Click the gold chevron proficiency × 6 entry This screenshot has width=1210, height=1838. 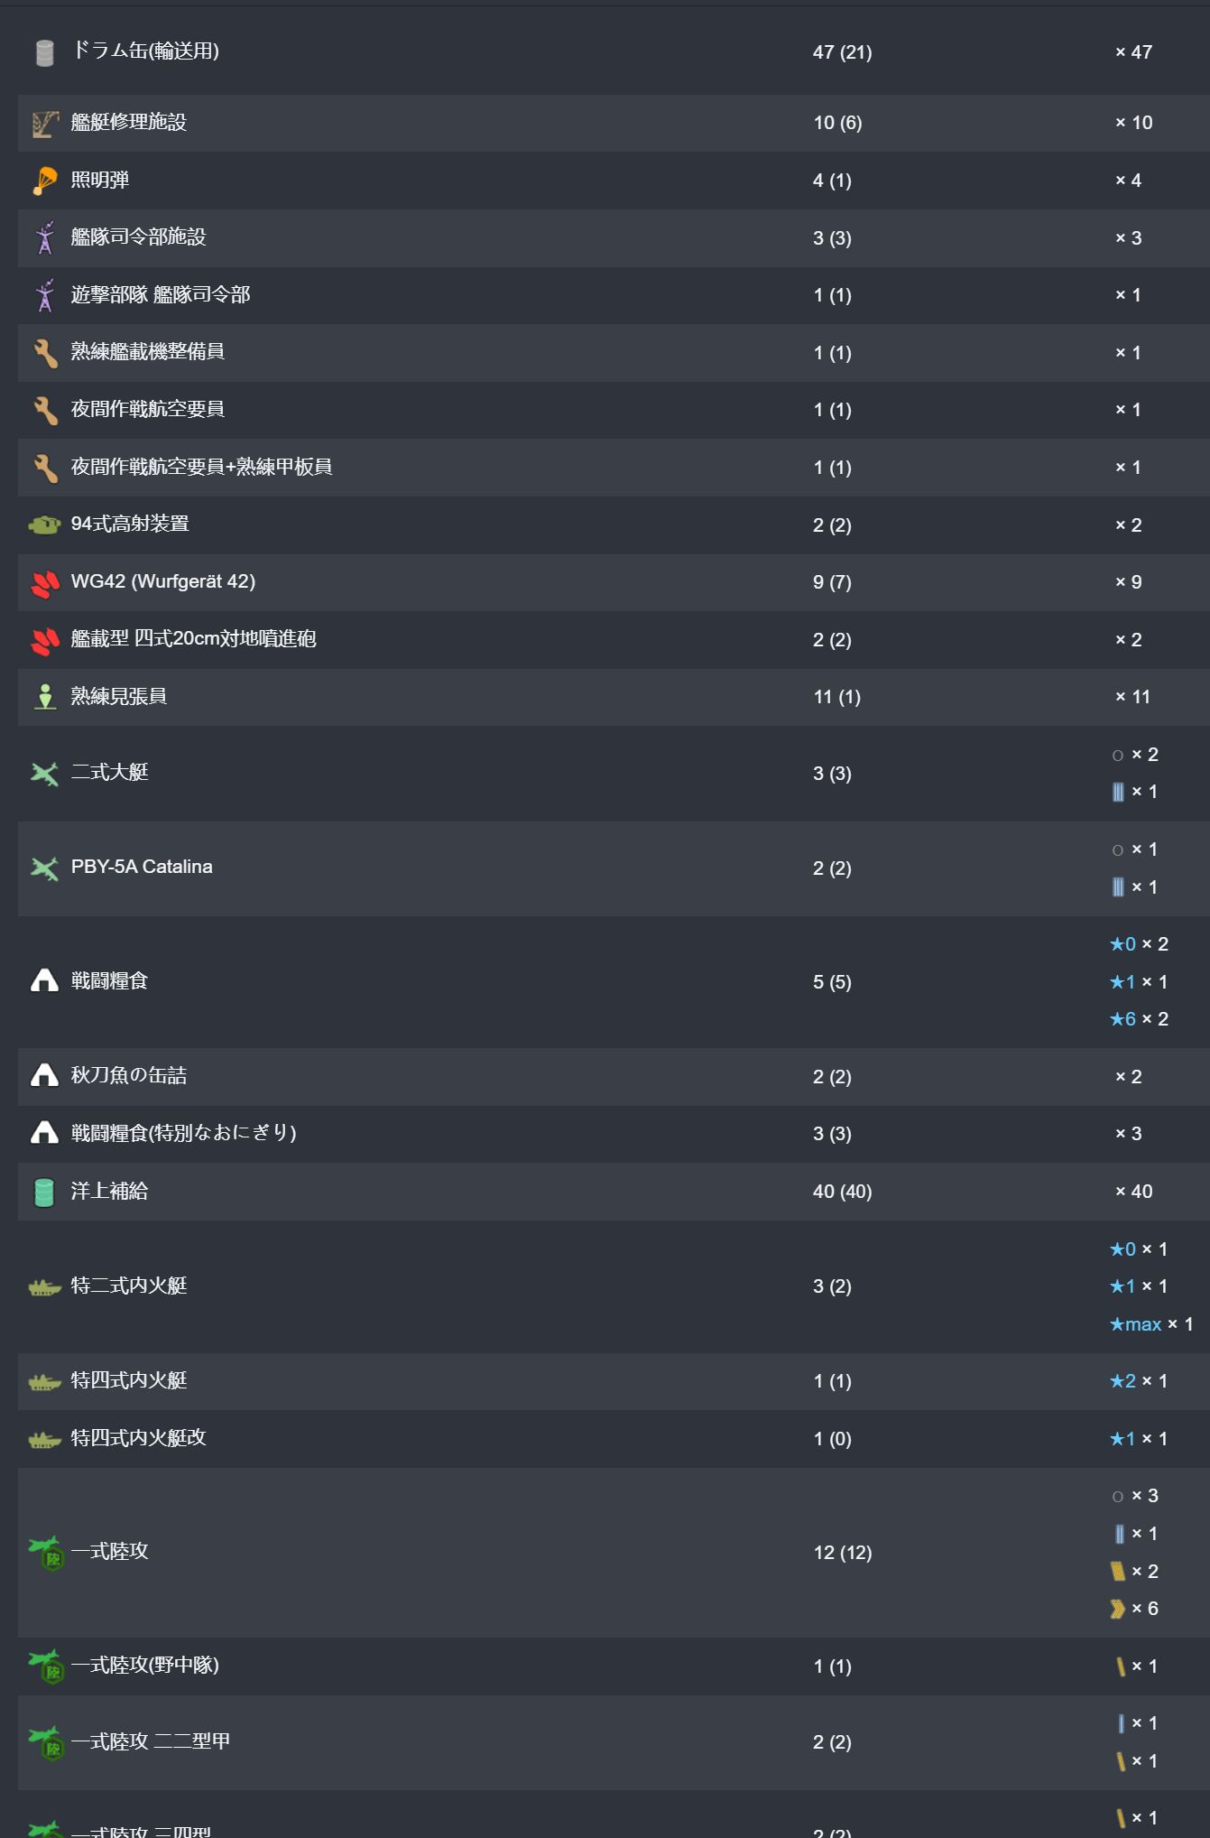coord(1135,1609)
